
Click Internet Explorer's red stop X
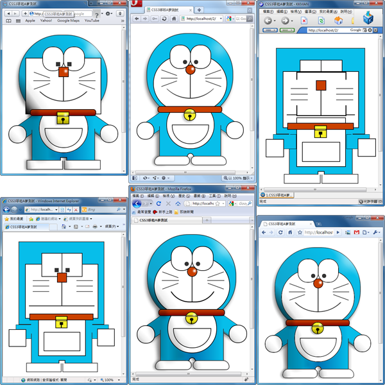coord(76,209)
